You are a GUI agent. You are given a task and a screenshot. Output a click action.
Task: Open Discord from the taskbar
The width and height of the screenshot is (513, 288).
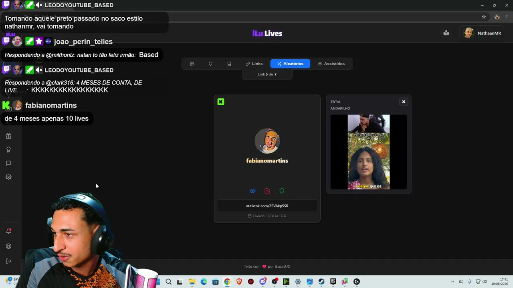click(263, 282)
